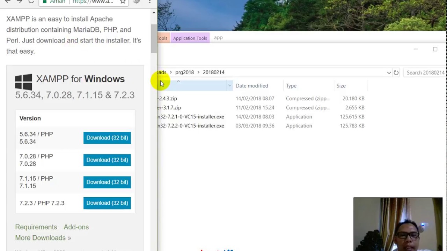Download XAMPP 7.2.3 32 bit
447x251 pixels.
107,203
